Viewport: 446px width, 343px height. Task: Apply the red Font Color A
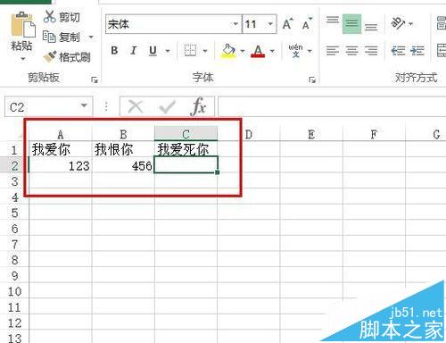coord(258,51)
